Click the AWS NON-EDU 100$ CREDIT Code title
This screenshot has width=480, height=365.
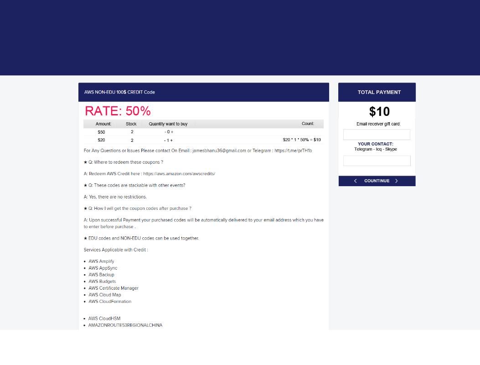119,92
